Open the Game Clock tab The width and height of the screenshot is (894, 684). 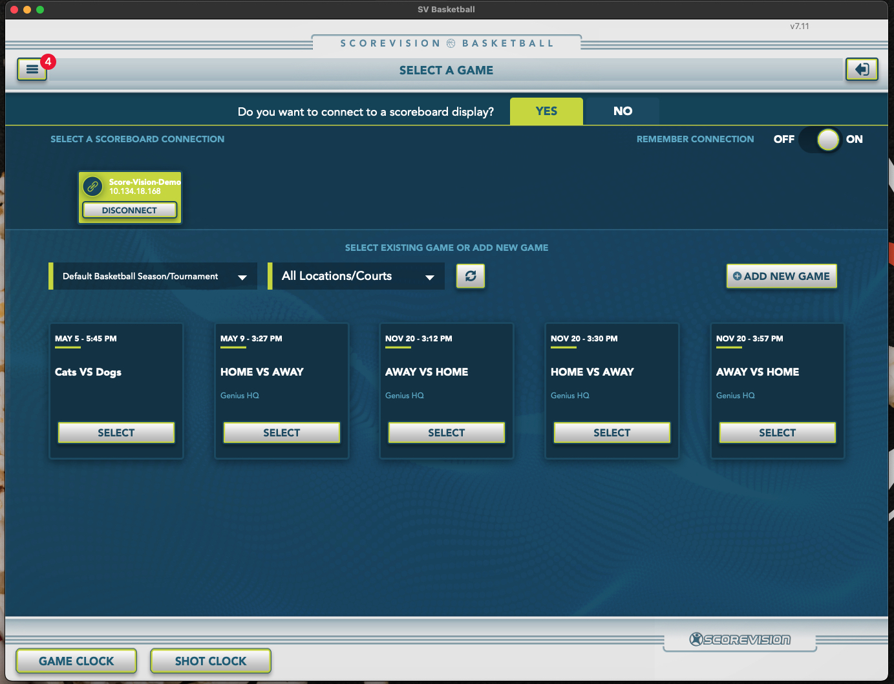76,661
